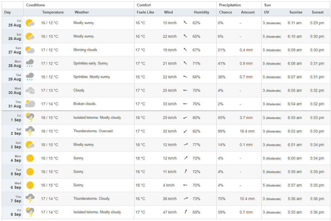This screenshot has width=331, height=221.
Task: Click the mostly sunny icon for 25 Aug
Action: click(x=30, y=23)
